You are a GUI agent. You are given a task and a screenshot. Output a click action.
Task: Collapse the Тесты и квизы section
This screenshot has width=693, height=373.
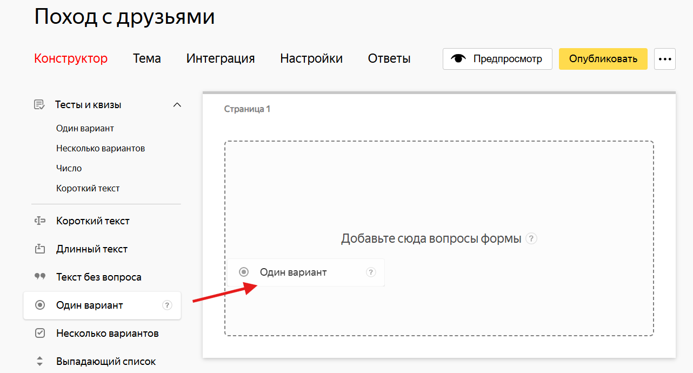(x=177, y=105)
